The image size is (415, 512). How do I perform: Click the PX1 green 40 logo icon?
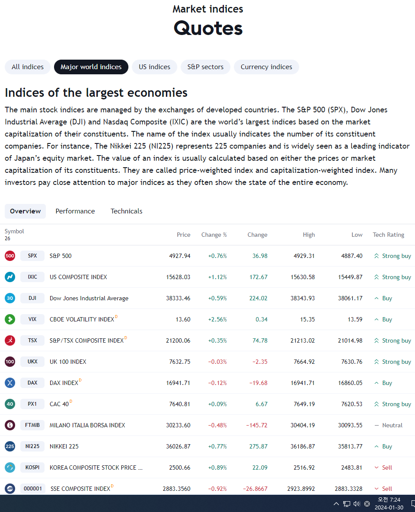(x=10, y=404)
